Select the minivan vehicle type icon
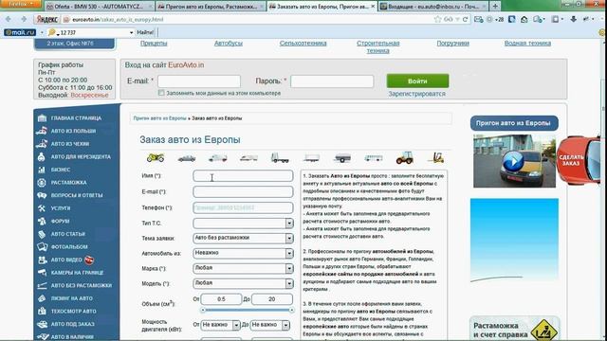This screenshot has width=607, height=341. (x=217, y=158)
